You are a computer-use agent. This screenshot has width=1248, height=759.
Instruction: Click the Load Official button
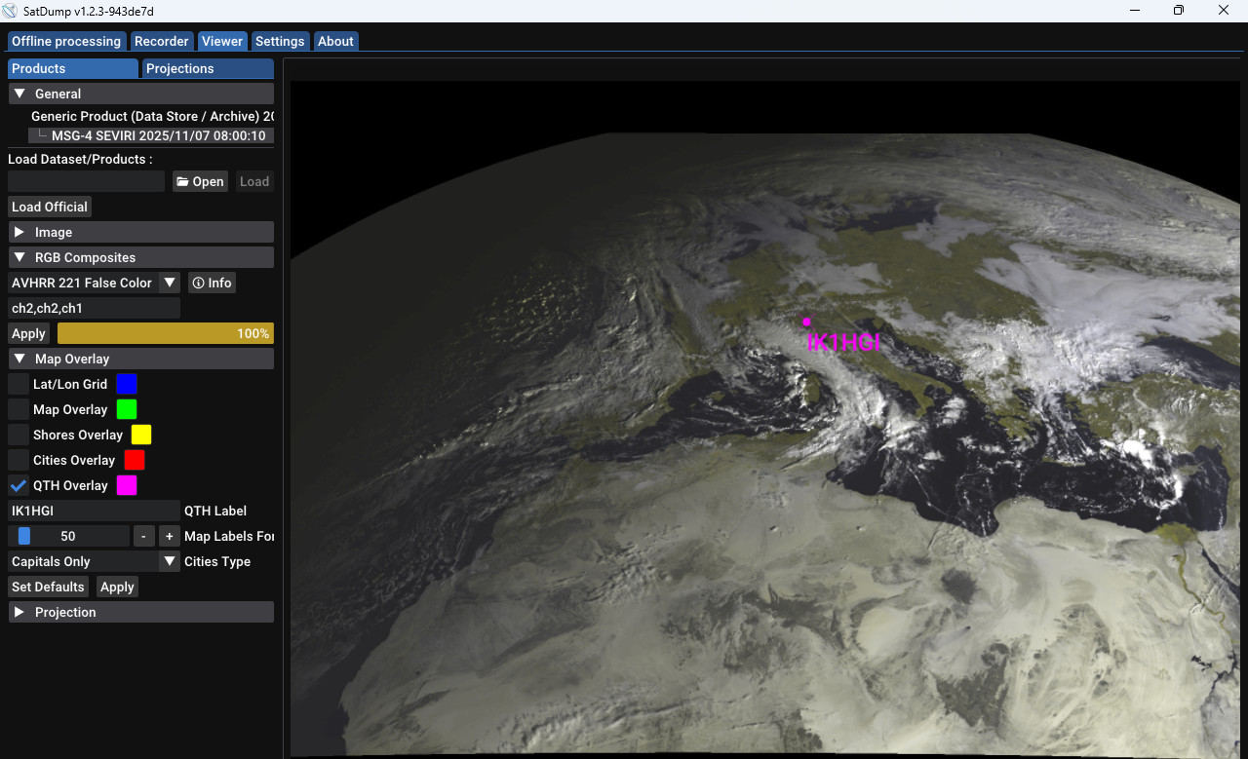point(50,207)
